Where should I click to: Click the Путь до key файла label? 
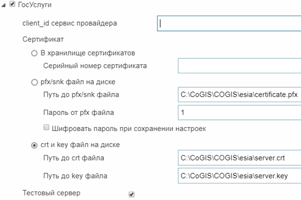point(75,176)
